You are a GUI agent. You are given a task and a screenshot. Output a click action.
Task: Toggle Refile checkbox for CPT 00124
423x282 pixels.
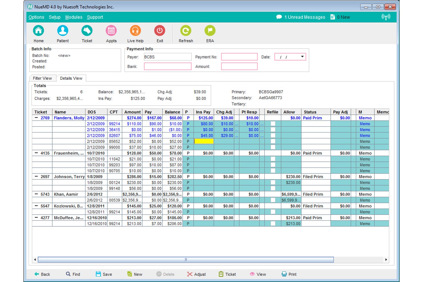pyautogui.click(x=273, y=183)
